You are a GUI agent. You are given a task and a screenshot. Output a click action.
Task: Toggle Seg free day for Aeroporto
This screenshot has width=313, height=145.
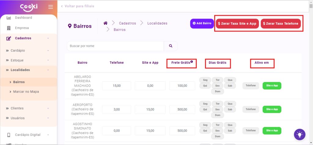(x=205, y=104)
